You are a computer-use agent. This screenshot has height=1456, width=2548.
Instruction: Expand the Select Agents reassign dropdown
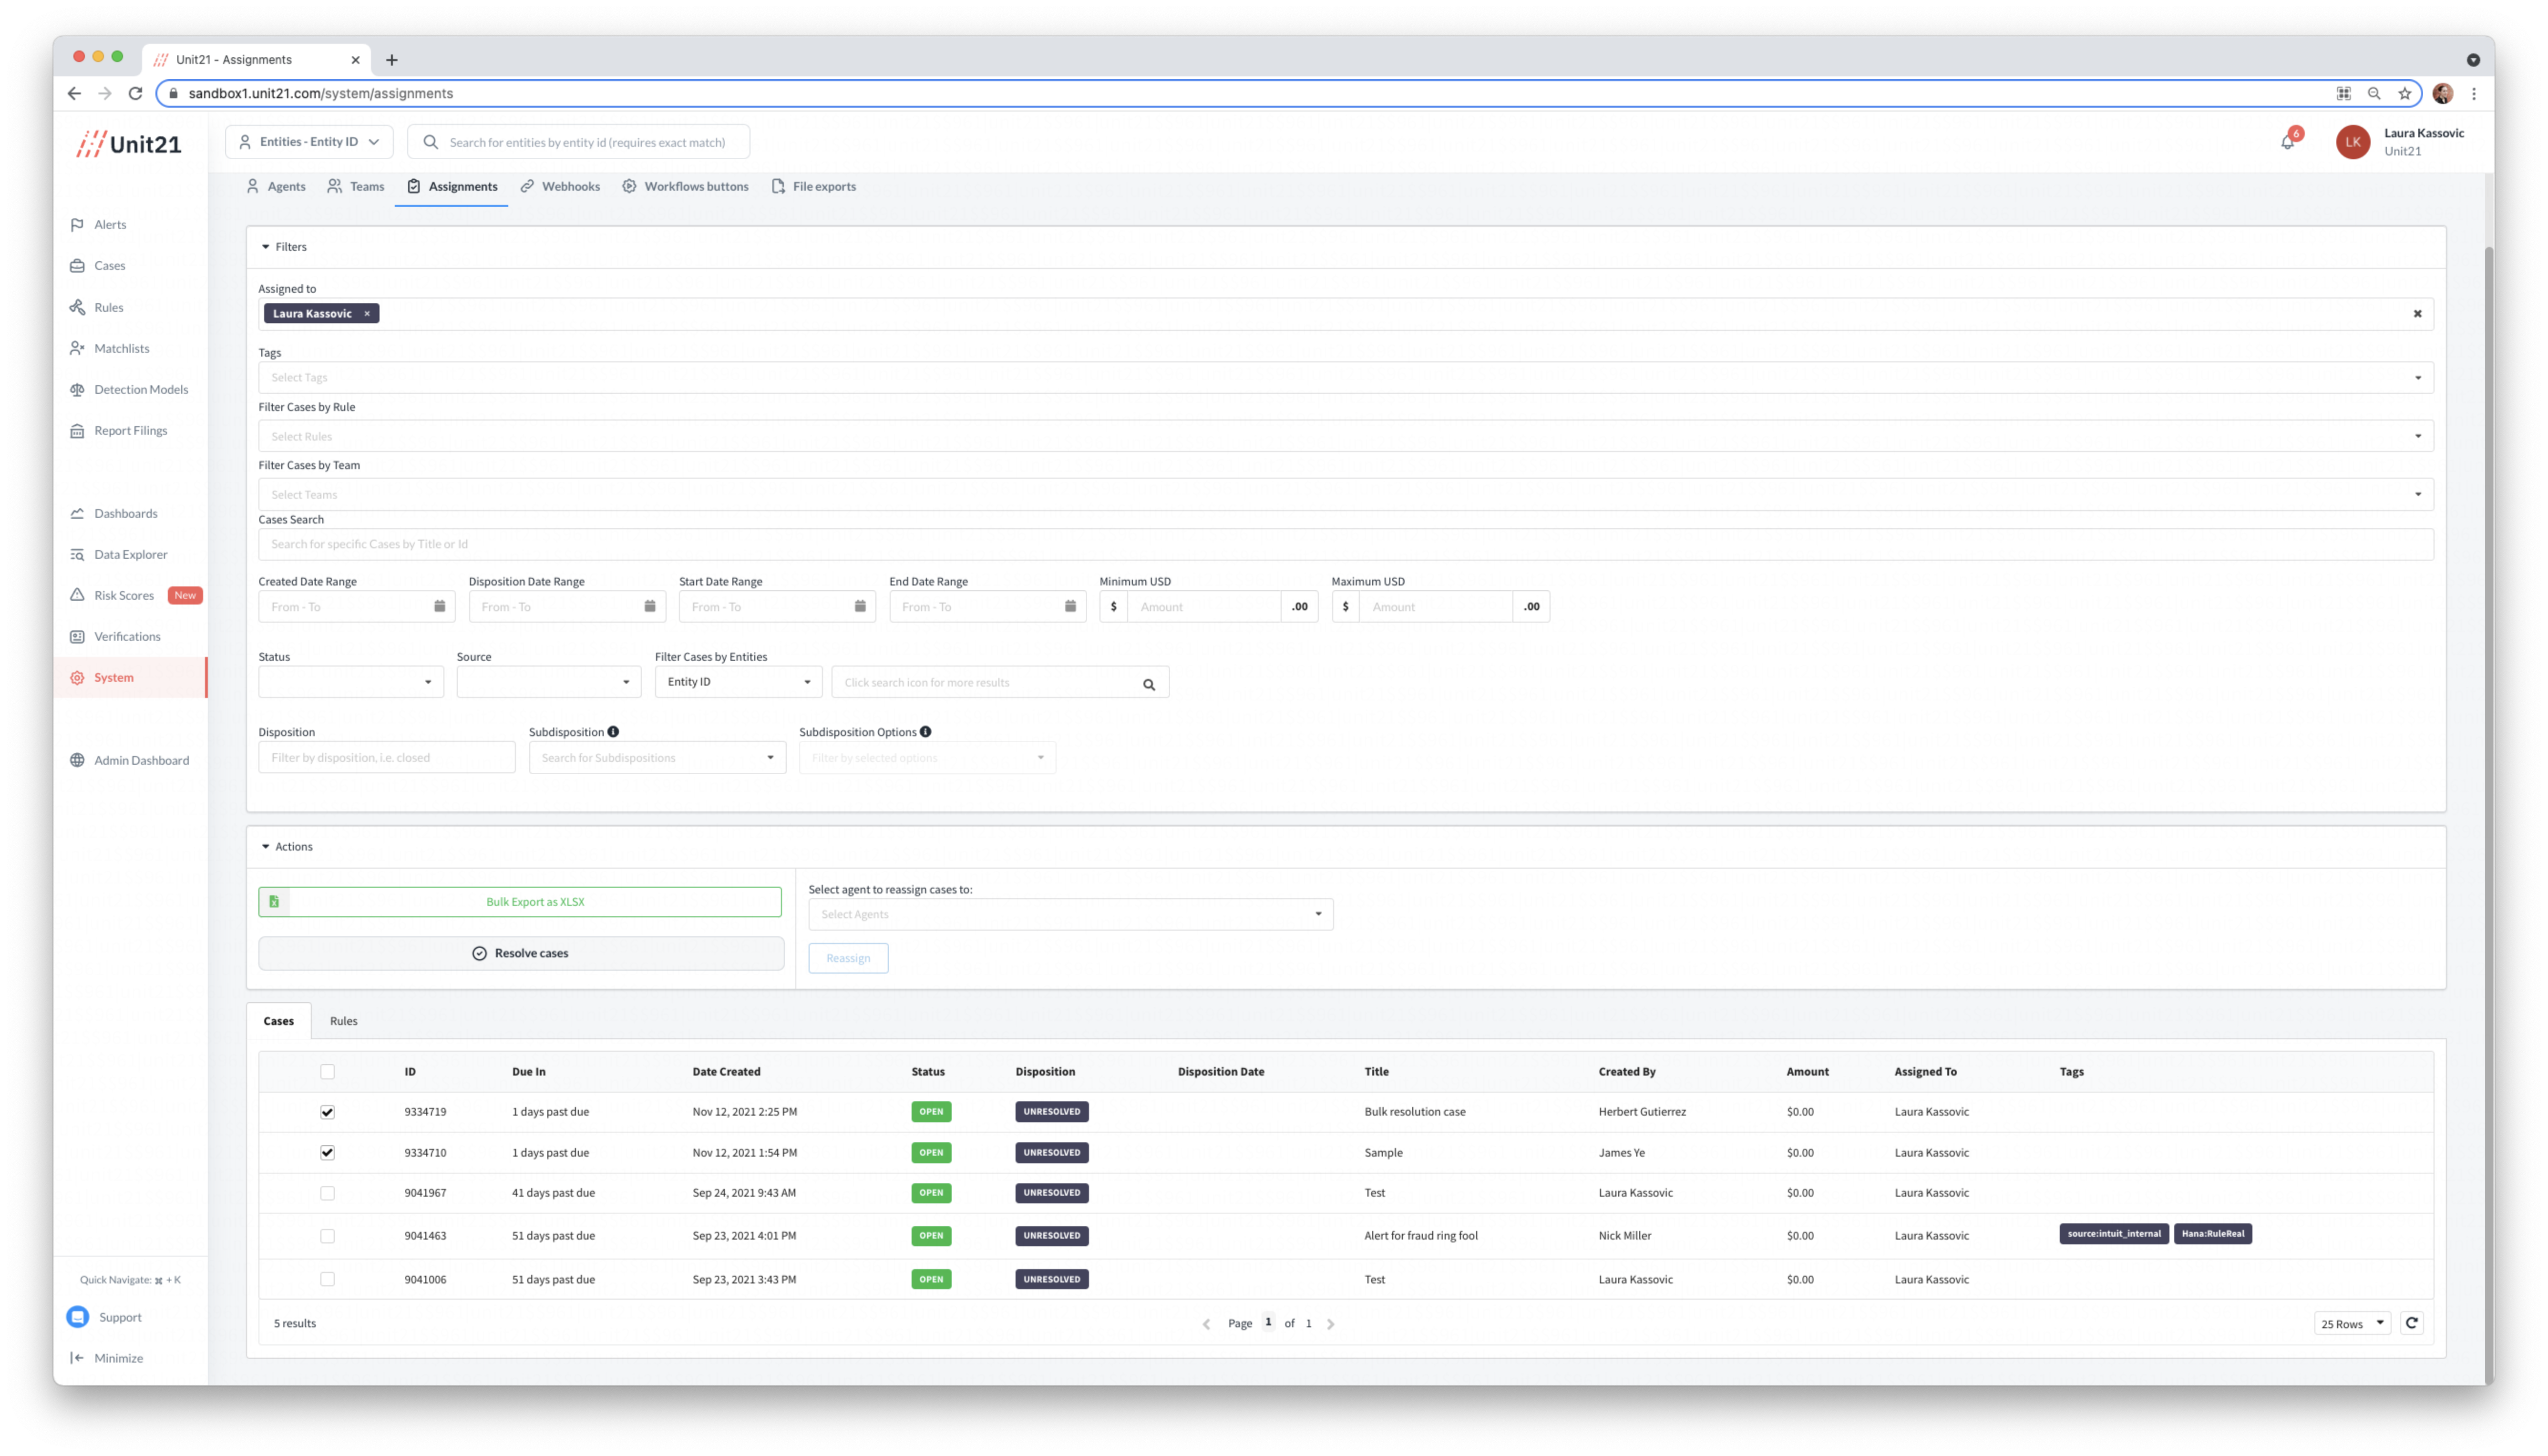pos(1070,914)
